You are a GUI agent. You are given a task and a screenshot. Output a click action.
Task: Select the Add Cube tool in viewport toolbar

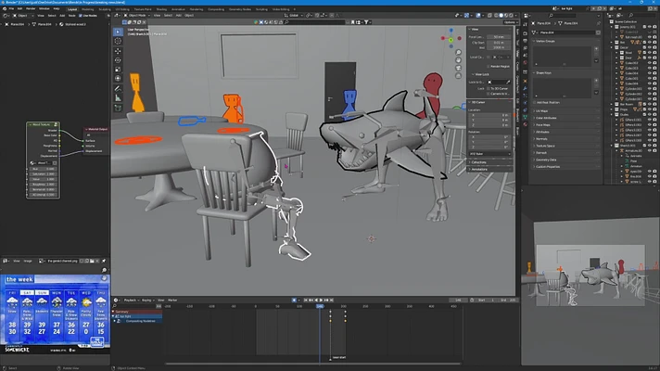point(118,109)
